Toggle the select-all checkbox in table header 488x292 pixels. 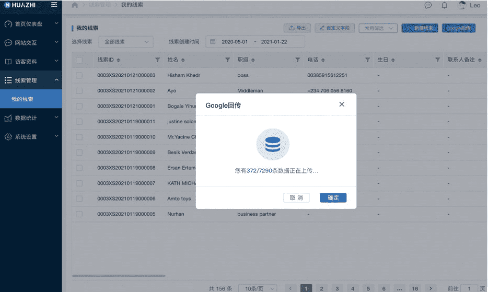[79, 60]
